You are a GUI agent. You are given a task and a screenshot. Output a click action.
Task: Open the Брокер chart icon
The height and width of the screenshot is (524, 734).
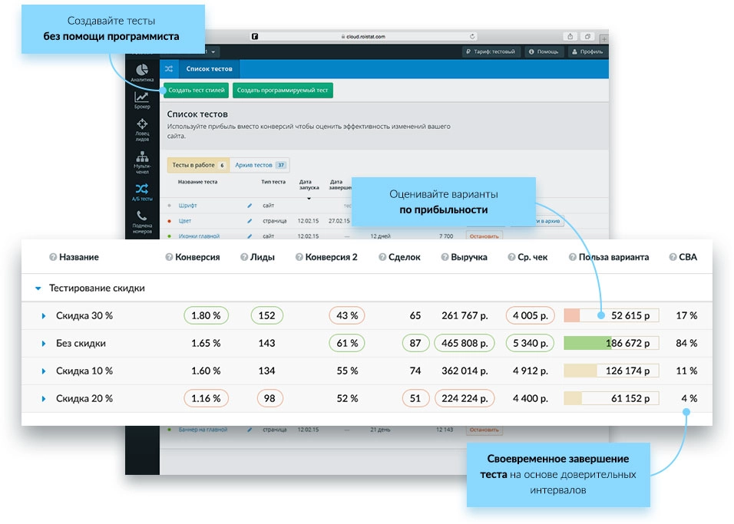(x=141, y=100)
